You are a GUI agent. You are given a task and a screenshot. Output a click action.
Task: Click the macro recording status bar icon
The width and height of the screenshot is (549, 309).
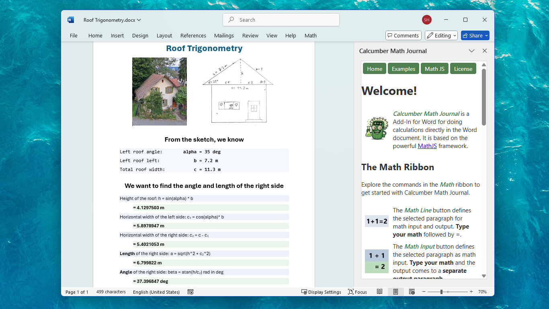pos(191,292)
